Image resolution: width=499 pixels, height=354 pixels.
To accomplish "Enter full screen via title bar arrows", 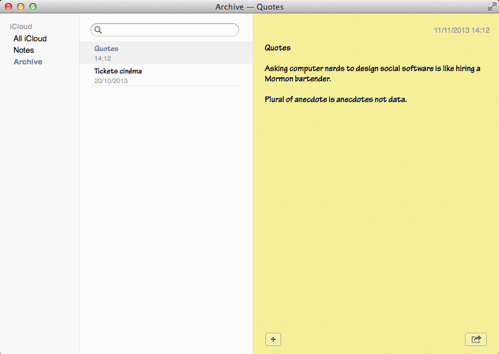I will click(491, 7).
